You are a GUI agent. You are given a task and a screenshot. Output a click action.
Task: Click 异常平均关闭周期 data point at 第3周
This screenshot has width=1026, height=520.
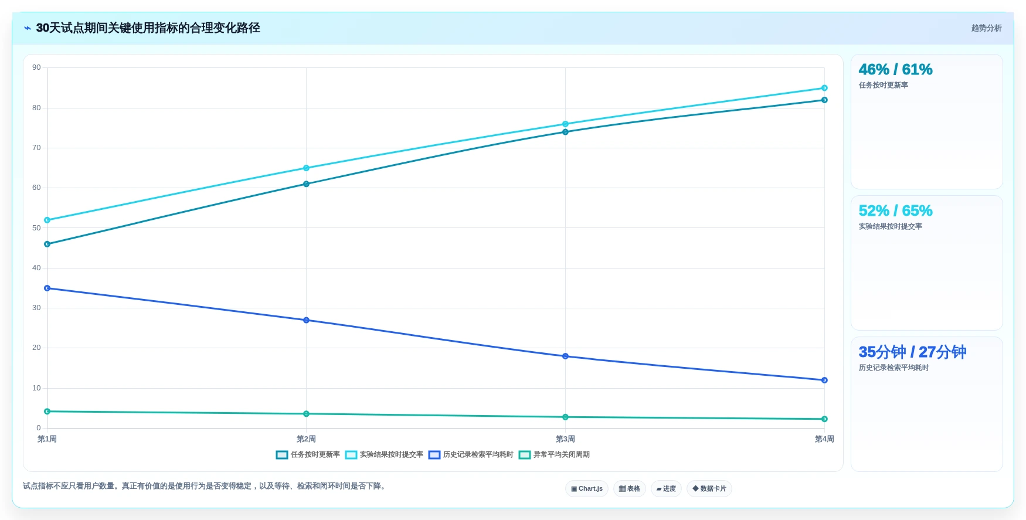coord(565,417)
